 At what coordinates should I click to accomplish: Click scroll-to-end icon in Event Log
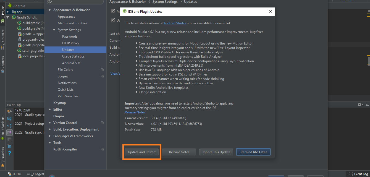pos(9,132)
